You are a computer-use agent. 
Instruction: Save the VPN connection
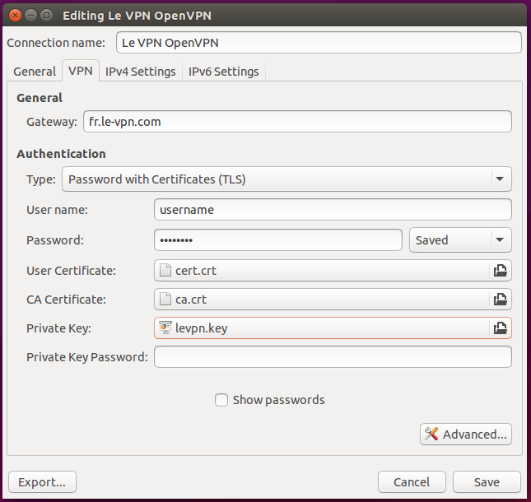pos(487,481)
